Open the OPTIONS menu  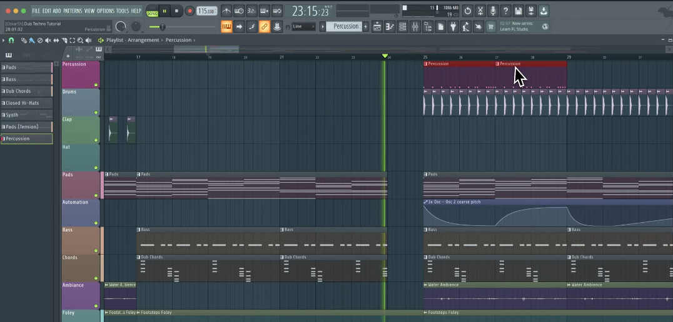click(106, 11)
